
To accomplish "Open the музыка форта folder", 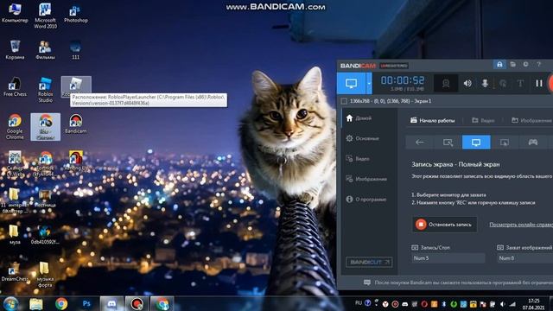I will (x=45, y=275).
